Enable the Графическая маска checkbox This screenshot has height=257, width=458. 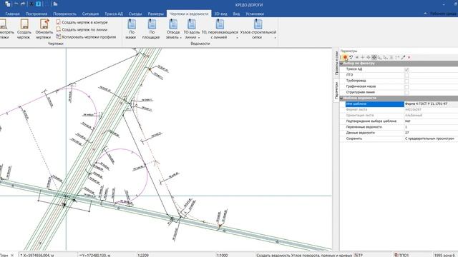(x=406, y=86)
